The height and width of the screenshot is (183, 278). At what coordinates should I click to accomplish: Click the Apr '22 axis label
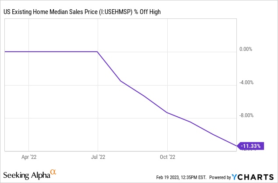click(28, 156)
